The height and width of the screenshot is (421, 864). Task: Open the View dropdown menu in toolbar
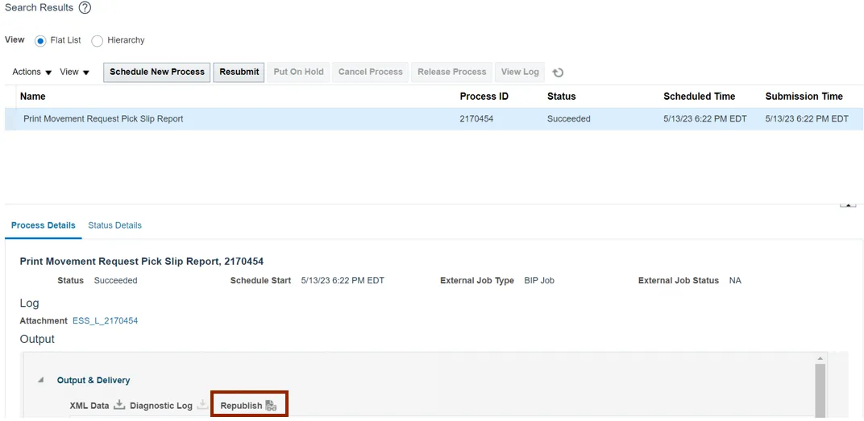tap(75, 72)
